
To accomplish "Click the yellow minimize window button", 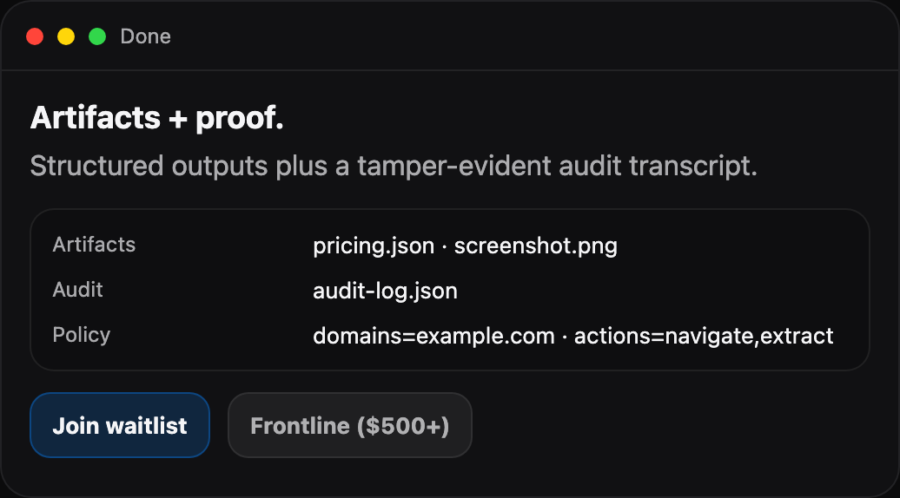I will point(66,36).
